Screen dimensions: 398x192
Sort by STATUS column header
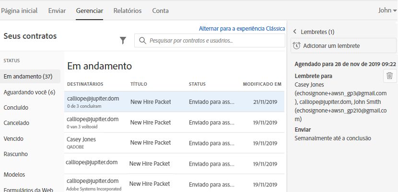point(197,84)
